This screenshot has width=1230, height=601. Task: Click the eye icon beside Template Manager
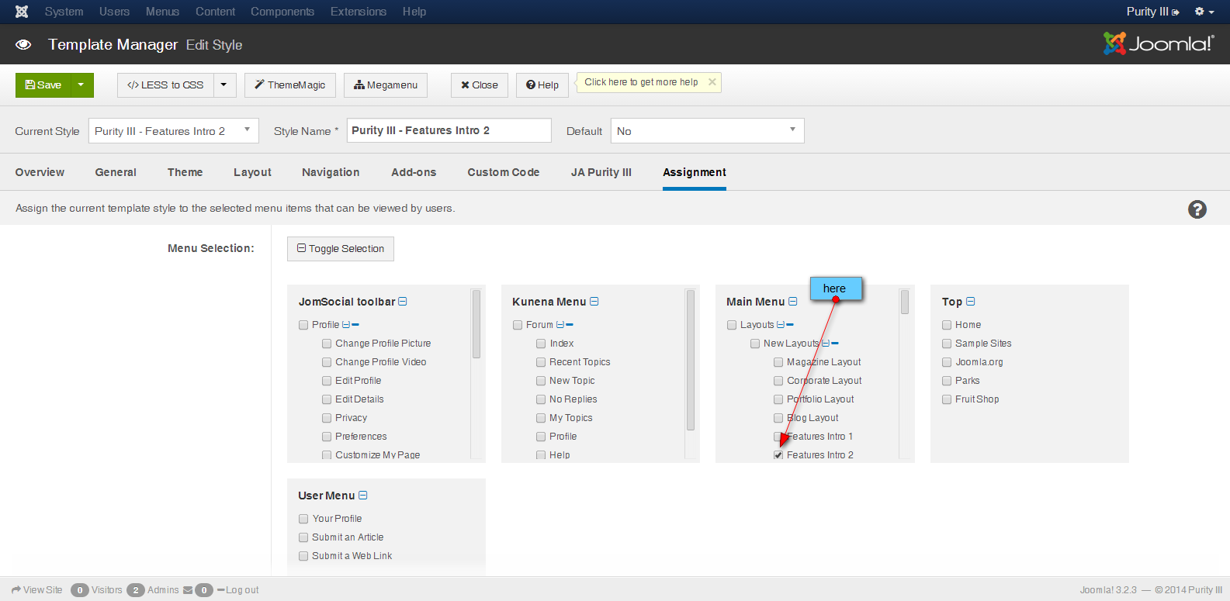click(x=23, y=45)
